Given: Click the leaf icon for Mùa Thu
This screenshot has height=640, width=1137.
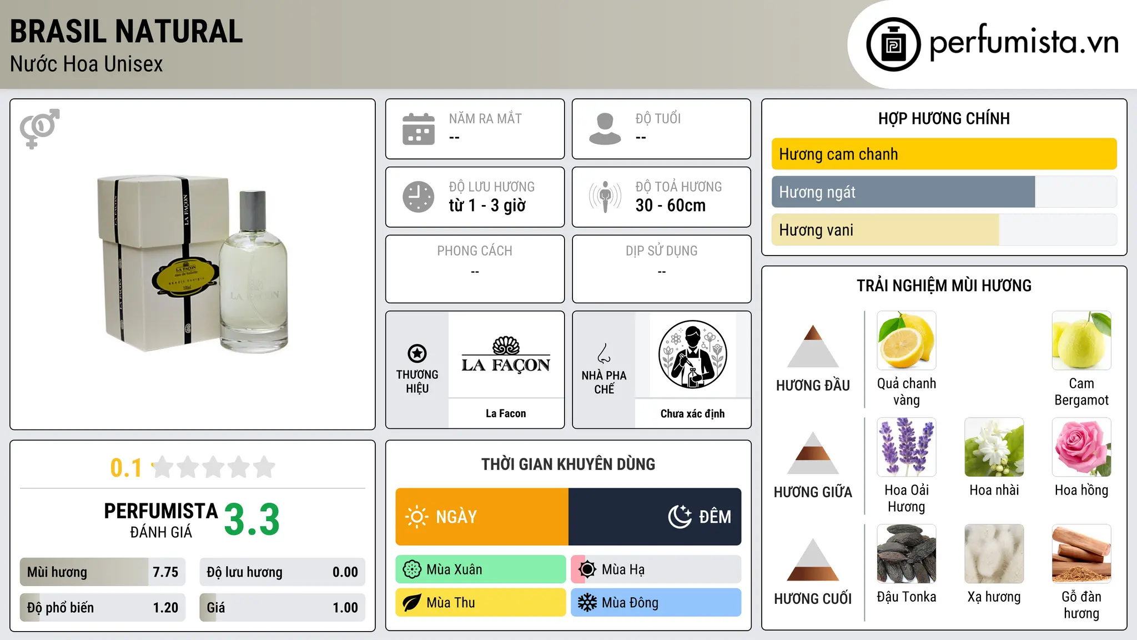Looking at the screenshot, I should (x=412, y=603).
